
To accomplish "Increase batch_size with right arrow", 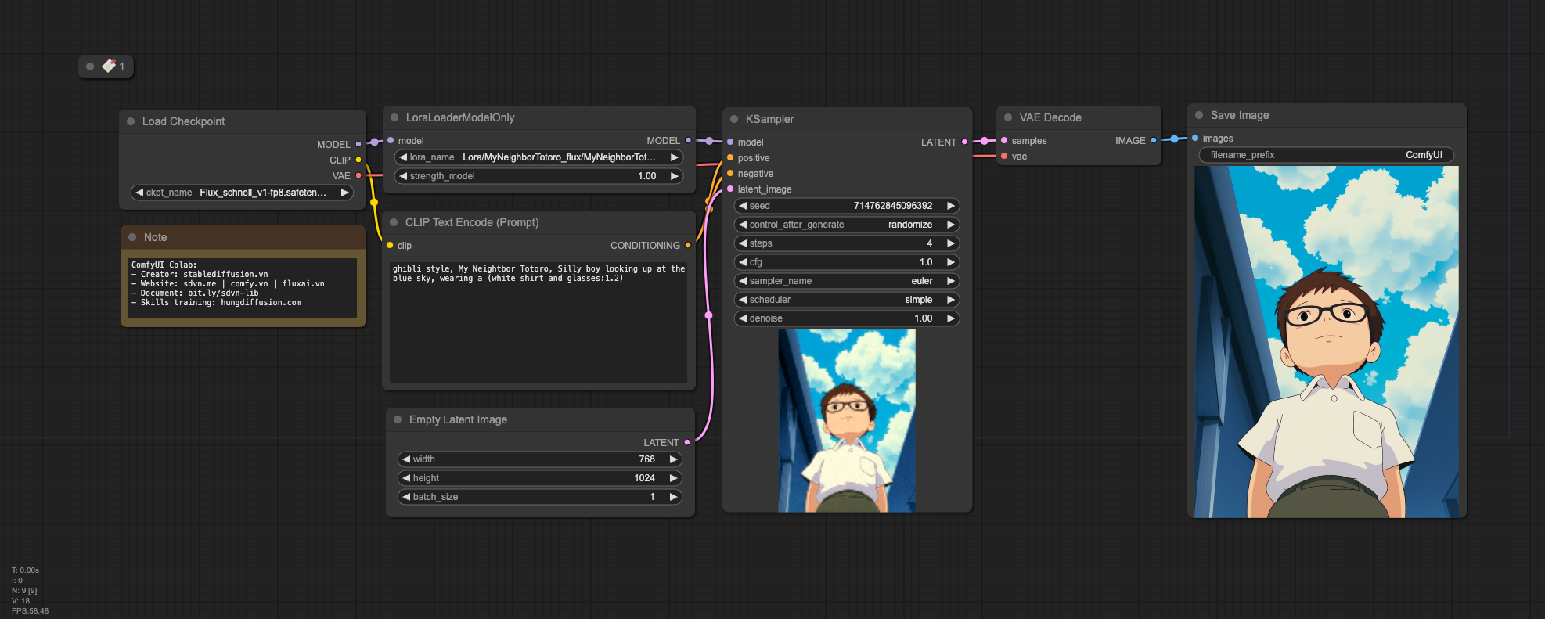I will [x=673, y=497].
